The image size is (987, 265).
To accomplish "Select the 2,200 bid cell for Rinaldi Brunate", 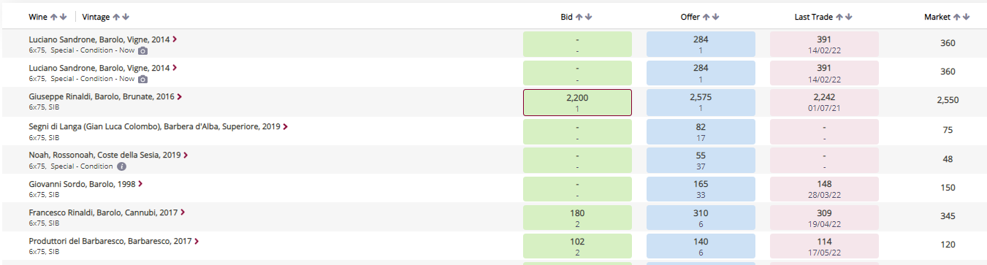I will [x=577, y=102].
